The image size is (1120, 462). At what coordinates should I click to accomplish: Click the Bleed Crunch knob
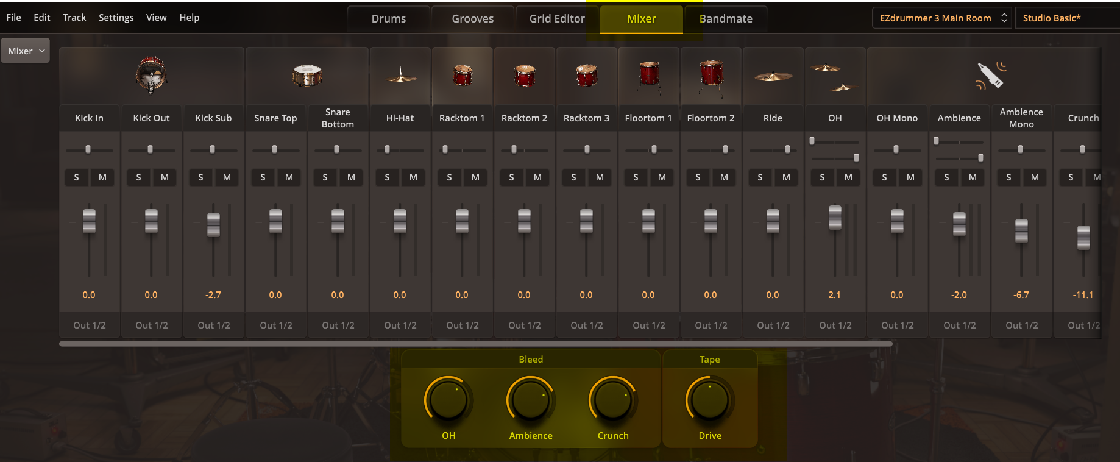pyautogui.click(x=612, y=399)
